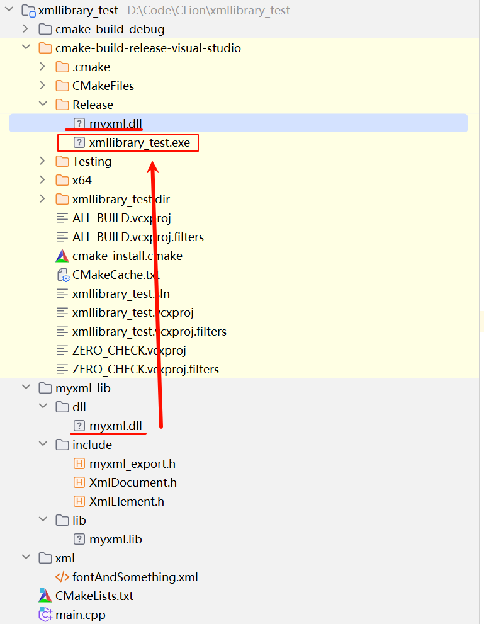Click the CMake icon beside cmake_install.cmake
Image resolution: width=484 pixels, height=624 pixels.
pos(62,256)
